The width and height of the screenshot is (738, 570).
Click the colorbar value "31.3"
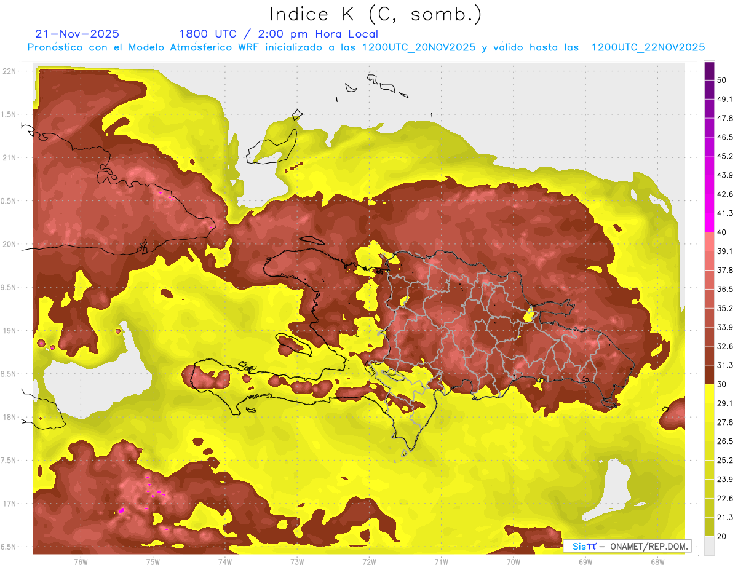click(x=725, y=365)
